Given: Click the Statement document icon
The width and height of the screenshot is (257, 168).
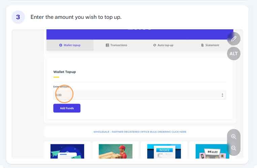Looking at the screenshot, I should (202, 45).
